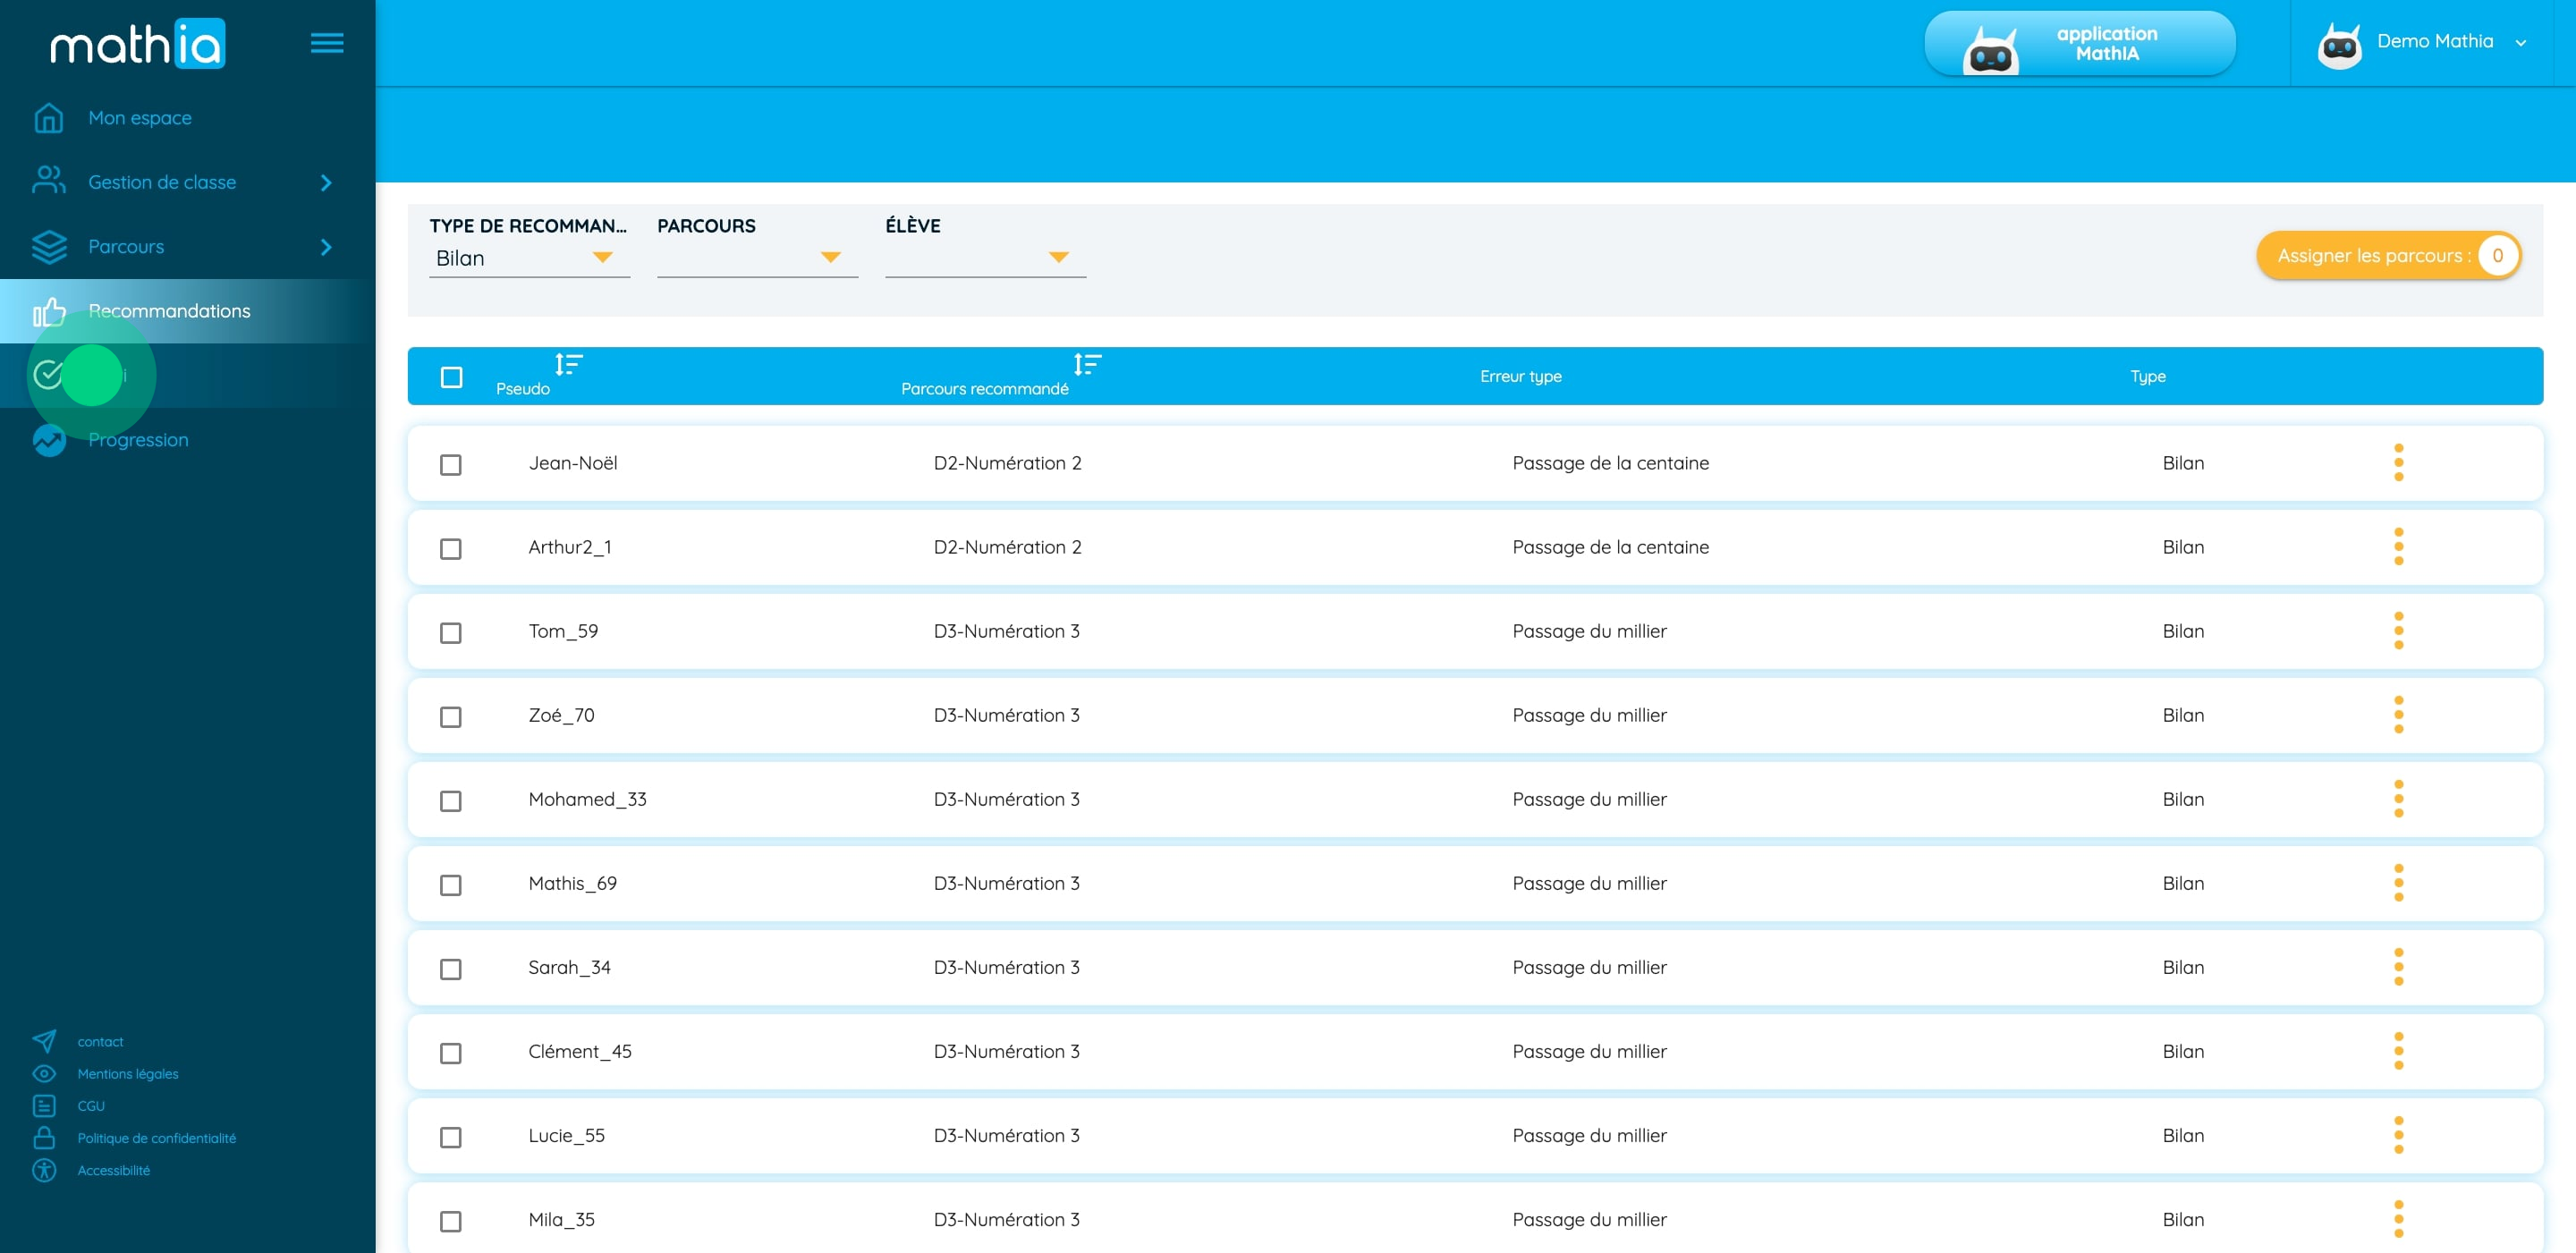Check the select-all checkbox in table header
This screenshot has height=1253, width=2576.
point(451,377)
